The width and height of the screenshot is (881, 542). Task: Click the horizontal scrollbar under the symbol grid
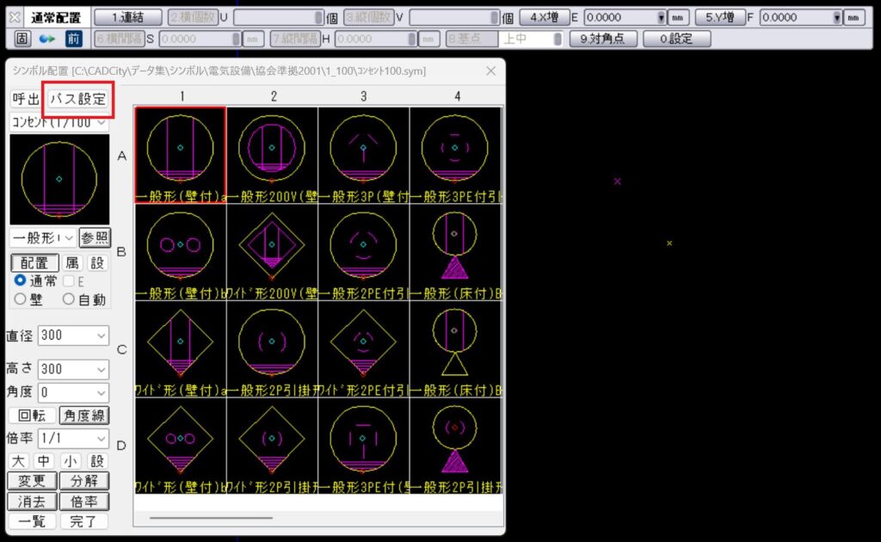click(212, 518)
